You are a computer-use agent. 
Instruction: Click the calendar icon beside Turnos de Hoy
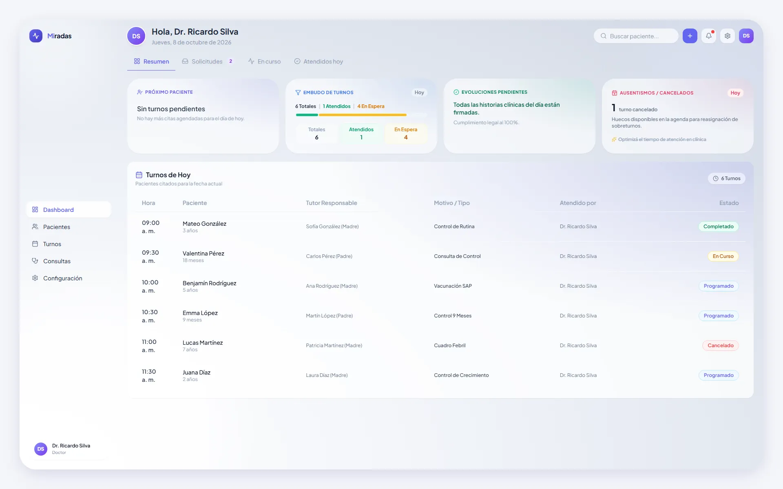click(139, 175)
